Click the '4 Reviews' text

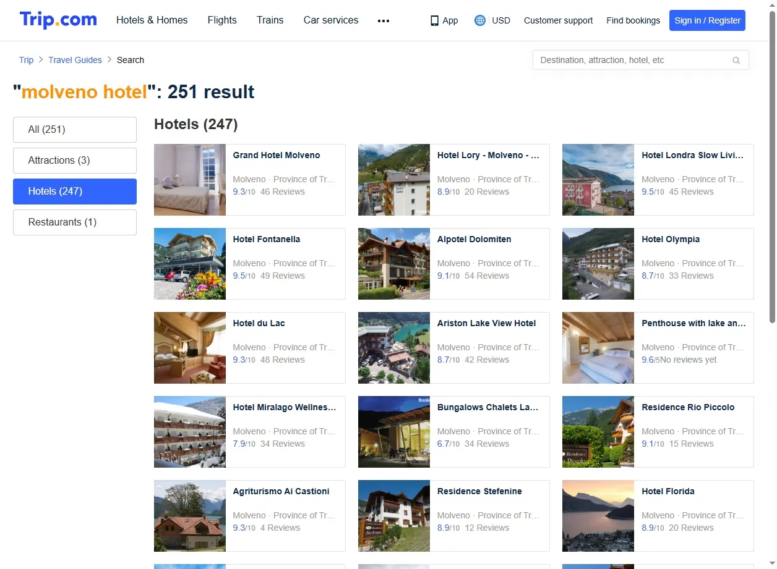click(280, 528)
